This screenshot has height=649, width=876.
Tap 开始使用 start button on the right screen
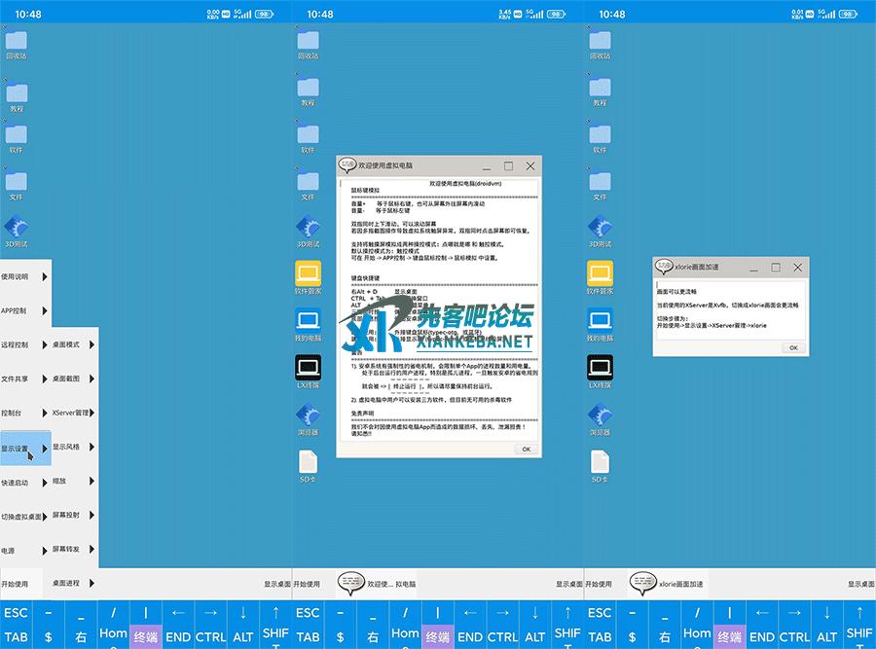click(x=599, y=584)
